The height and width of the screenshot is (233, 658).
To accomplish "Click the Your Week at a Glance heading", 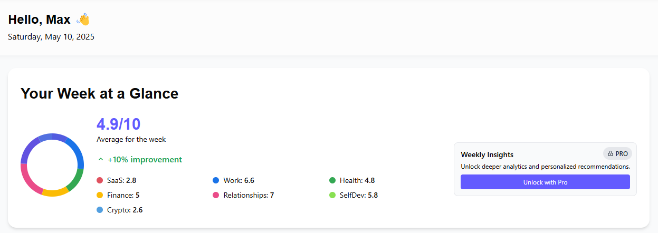I will 100,93.
